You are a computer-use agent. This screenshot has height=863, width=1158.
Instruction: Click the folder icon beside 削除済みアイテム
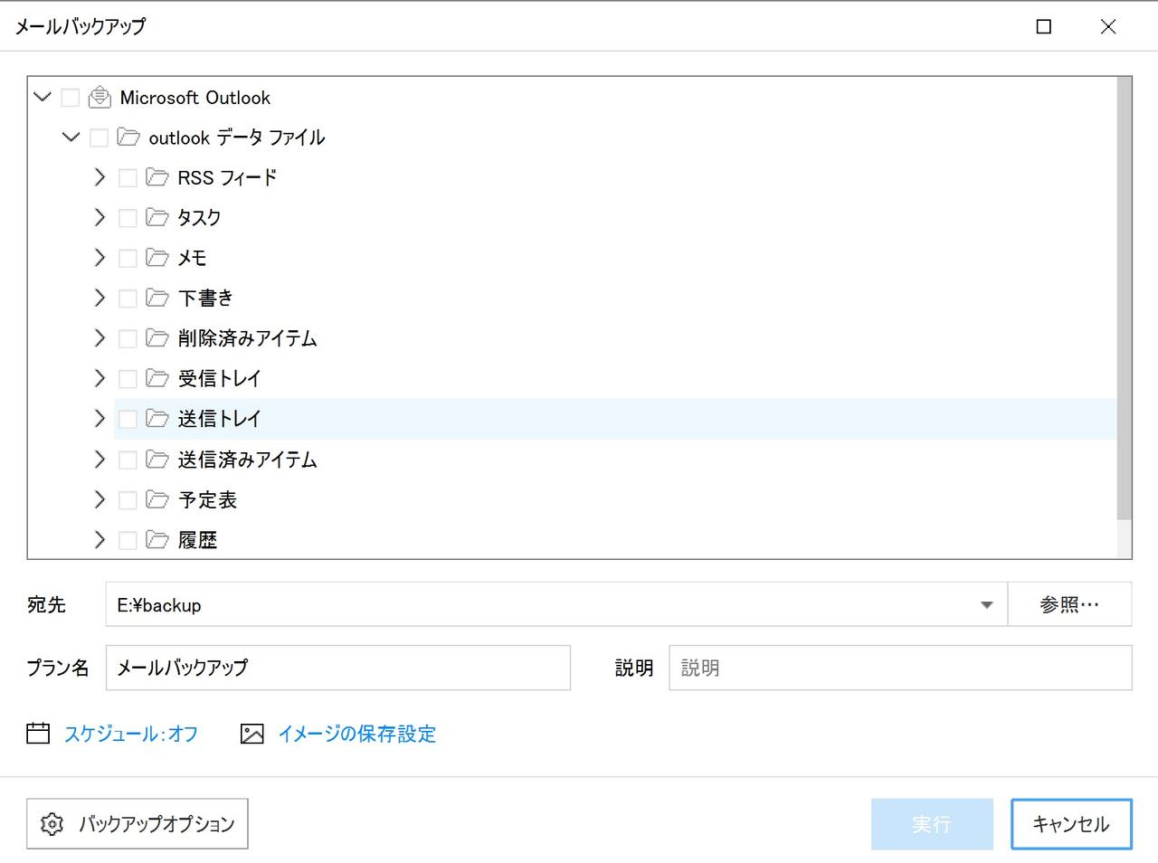click(x=157, y=338)
